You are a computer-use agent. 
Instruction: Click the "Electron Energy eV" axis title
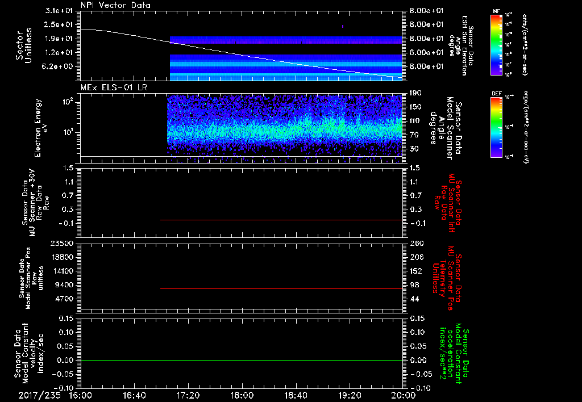click(x=41, y=128)
